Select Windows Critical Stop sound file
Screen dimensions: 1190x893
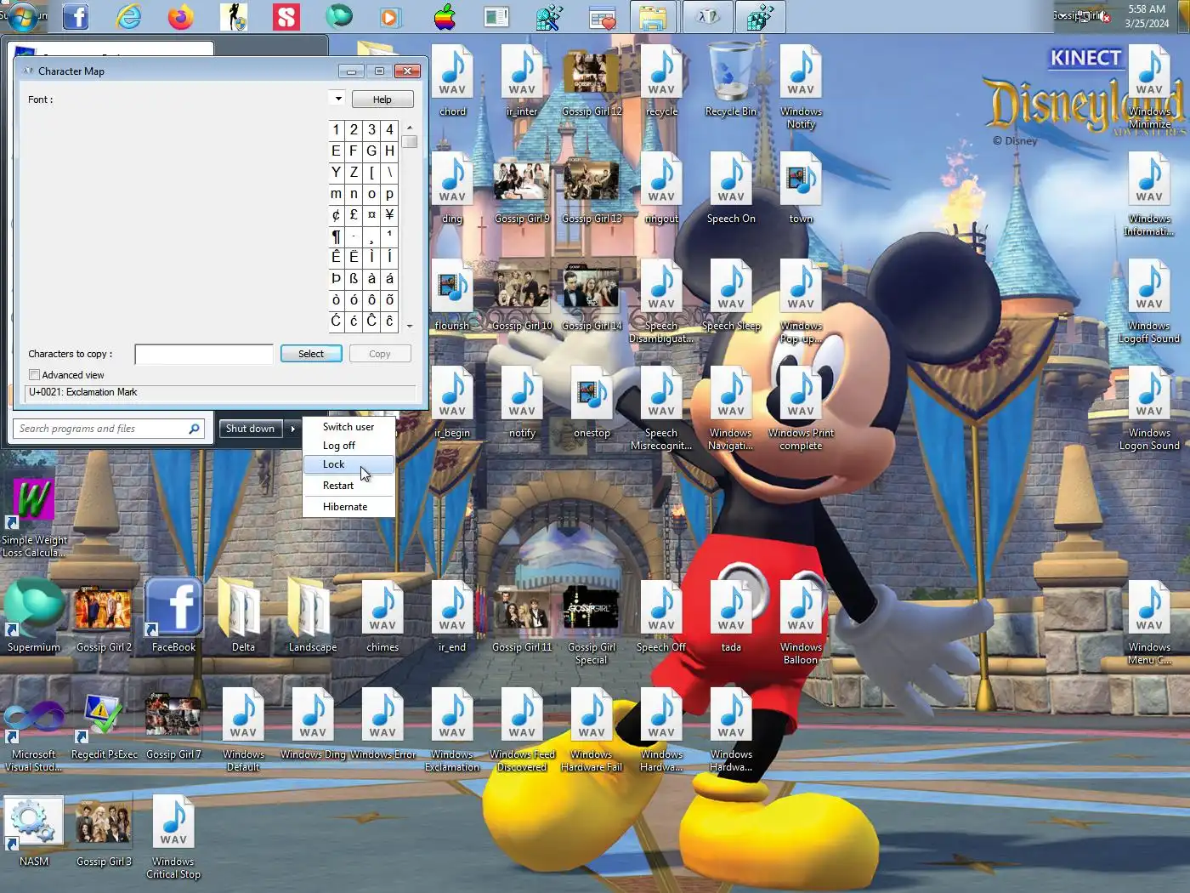pyautogui.click(x=173, y=837)
